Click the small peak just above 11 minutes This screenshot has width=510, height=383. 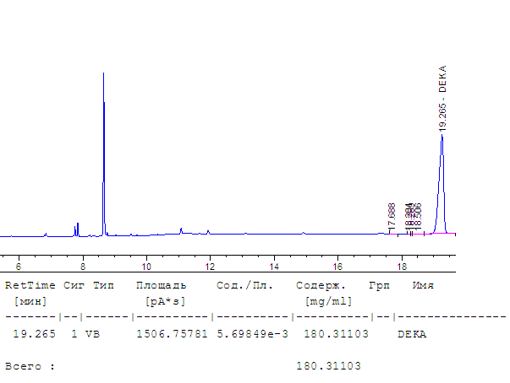[x=181, y=229]
